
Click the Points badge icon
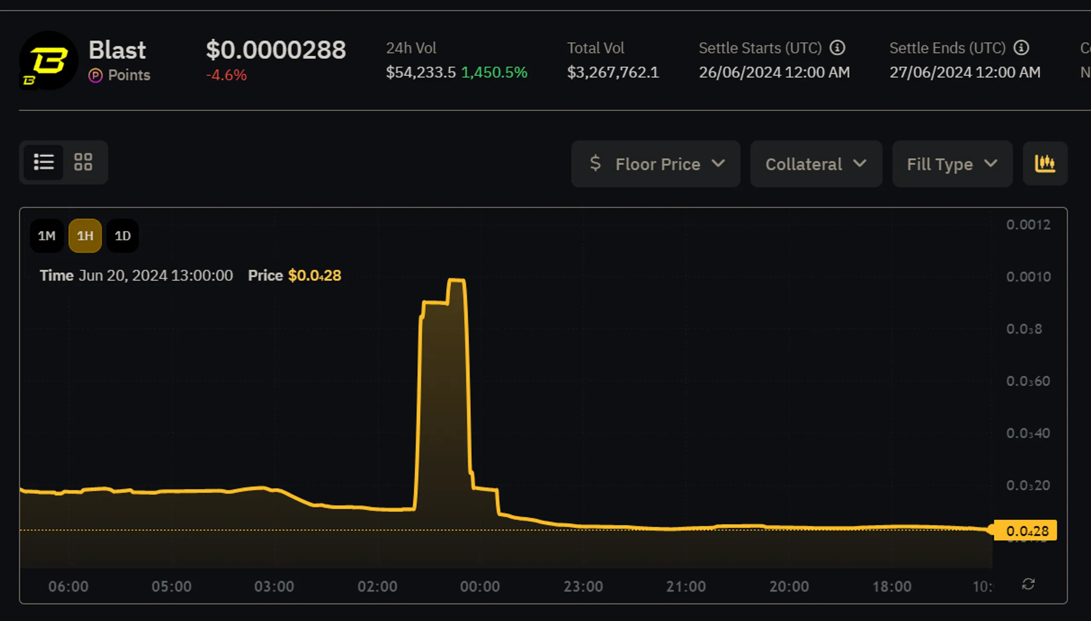click(95, 75)
